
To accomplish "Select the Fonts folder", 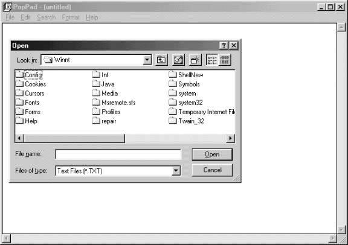I will 28,103.
